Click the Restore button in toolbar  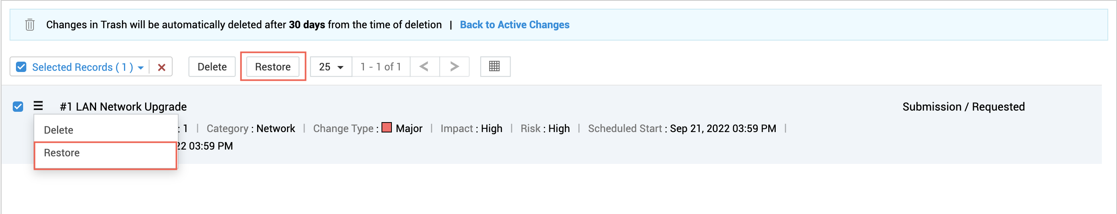coord(273,67)
